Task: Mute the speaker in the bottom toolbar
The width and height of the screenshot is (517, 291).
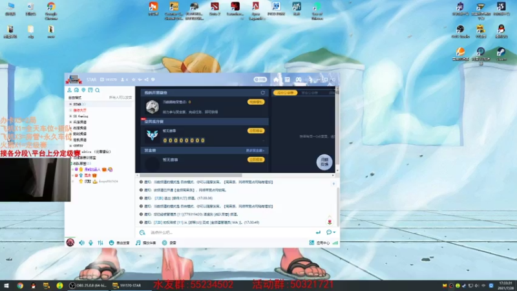Action: click(81, 243)
